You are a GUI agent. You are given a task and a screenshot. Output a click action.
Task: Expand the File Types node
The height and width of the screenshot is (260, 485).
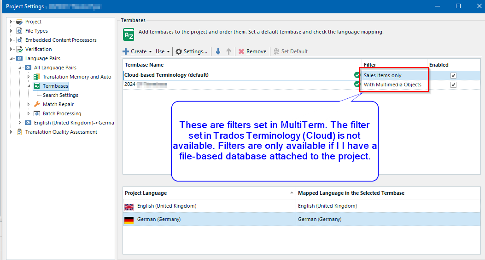coord(11,31)
